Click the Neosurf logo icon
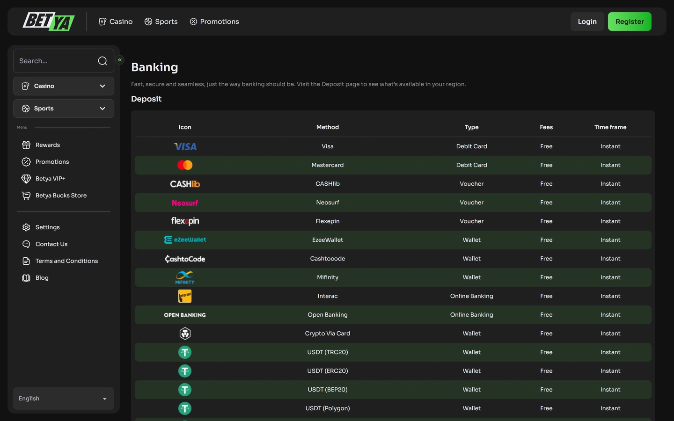This screenshot has width=674, height=421. (185, 203)
